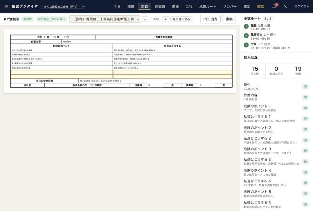Select the 危険のポイント 5 entry
The image size is (313, 211).
coord(276,194)
